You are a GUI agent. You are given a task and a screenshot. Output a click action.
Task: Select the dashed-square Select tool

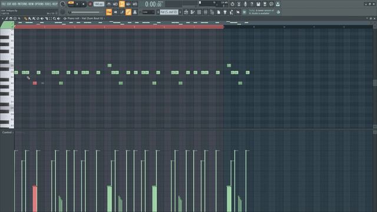pyautogui.click(x=50, y=18)
